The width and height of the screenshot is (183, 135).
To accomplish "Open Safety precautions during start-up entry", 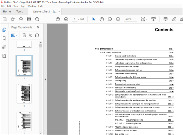I will point(140,70).
